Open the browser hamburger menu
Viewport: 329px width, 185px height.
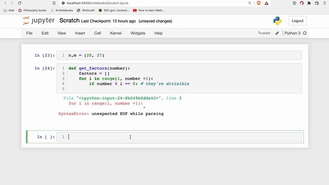pyautogui.click(x=324, y=3)
